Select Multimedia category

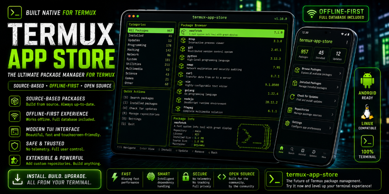pos(148,69)
